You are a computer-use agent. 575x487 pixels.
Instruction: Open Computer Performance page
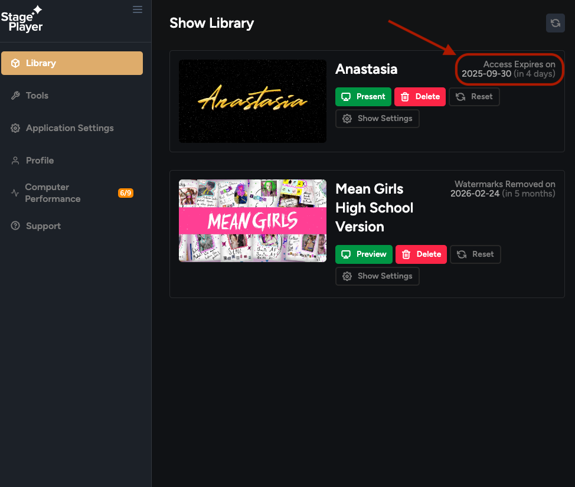click(72, 193)
